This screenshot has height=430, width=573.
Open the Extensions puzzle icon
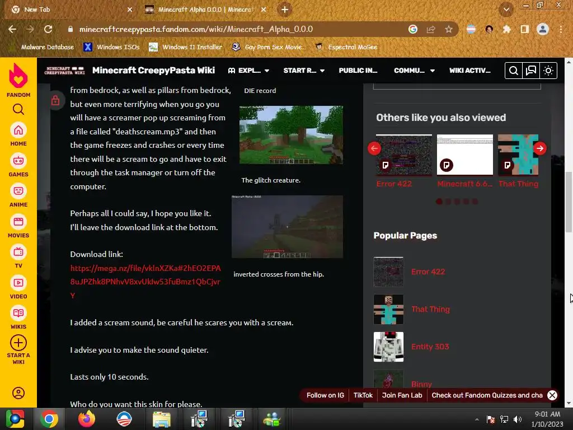click(506, 29)
